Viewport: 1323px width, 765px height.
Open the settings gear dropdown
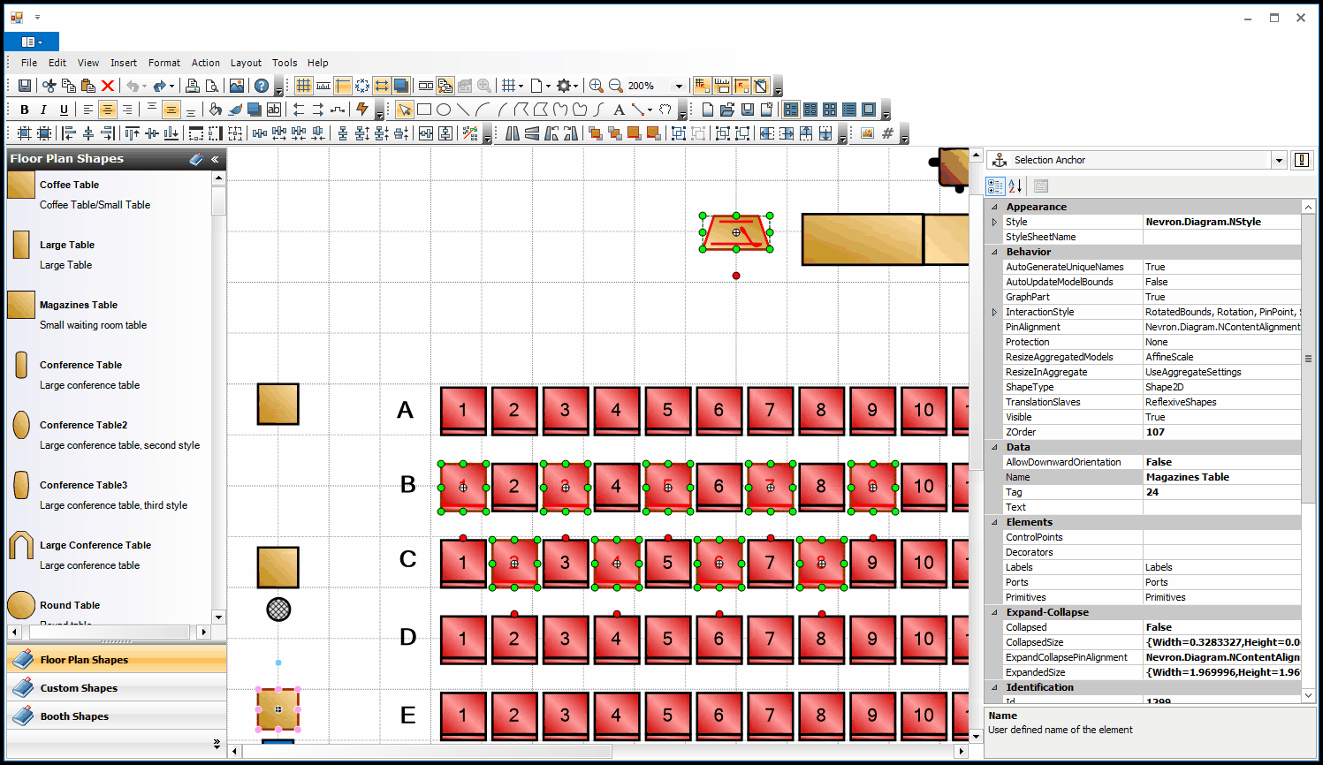pyautogui.click(x=575, y=86)
